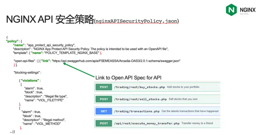Viewport: 259px width, 135px height.
Task: Click the 'Link to Open API Spec for API' label
Action: [x=128, y=78]
